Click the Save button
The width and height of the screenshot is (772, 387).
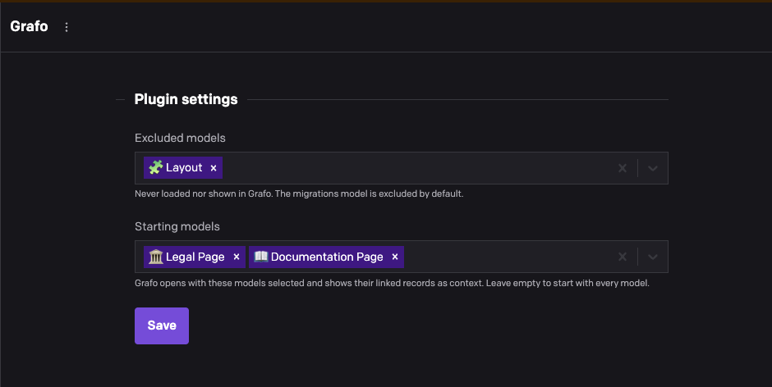[162, 326]
